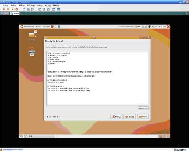Viewport: 189px width, 151px height.
Task: Click the volume speaker icon in Ubuntu panel
Action: click(x=153, y=27)
